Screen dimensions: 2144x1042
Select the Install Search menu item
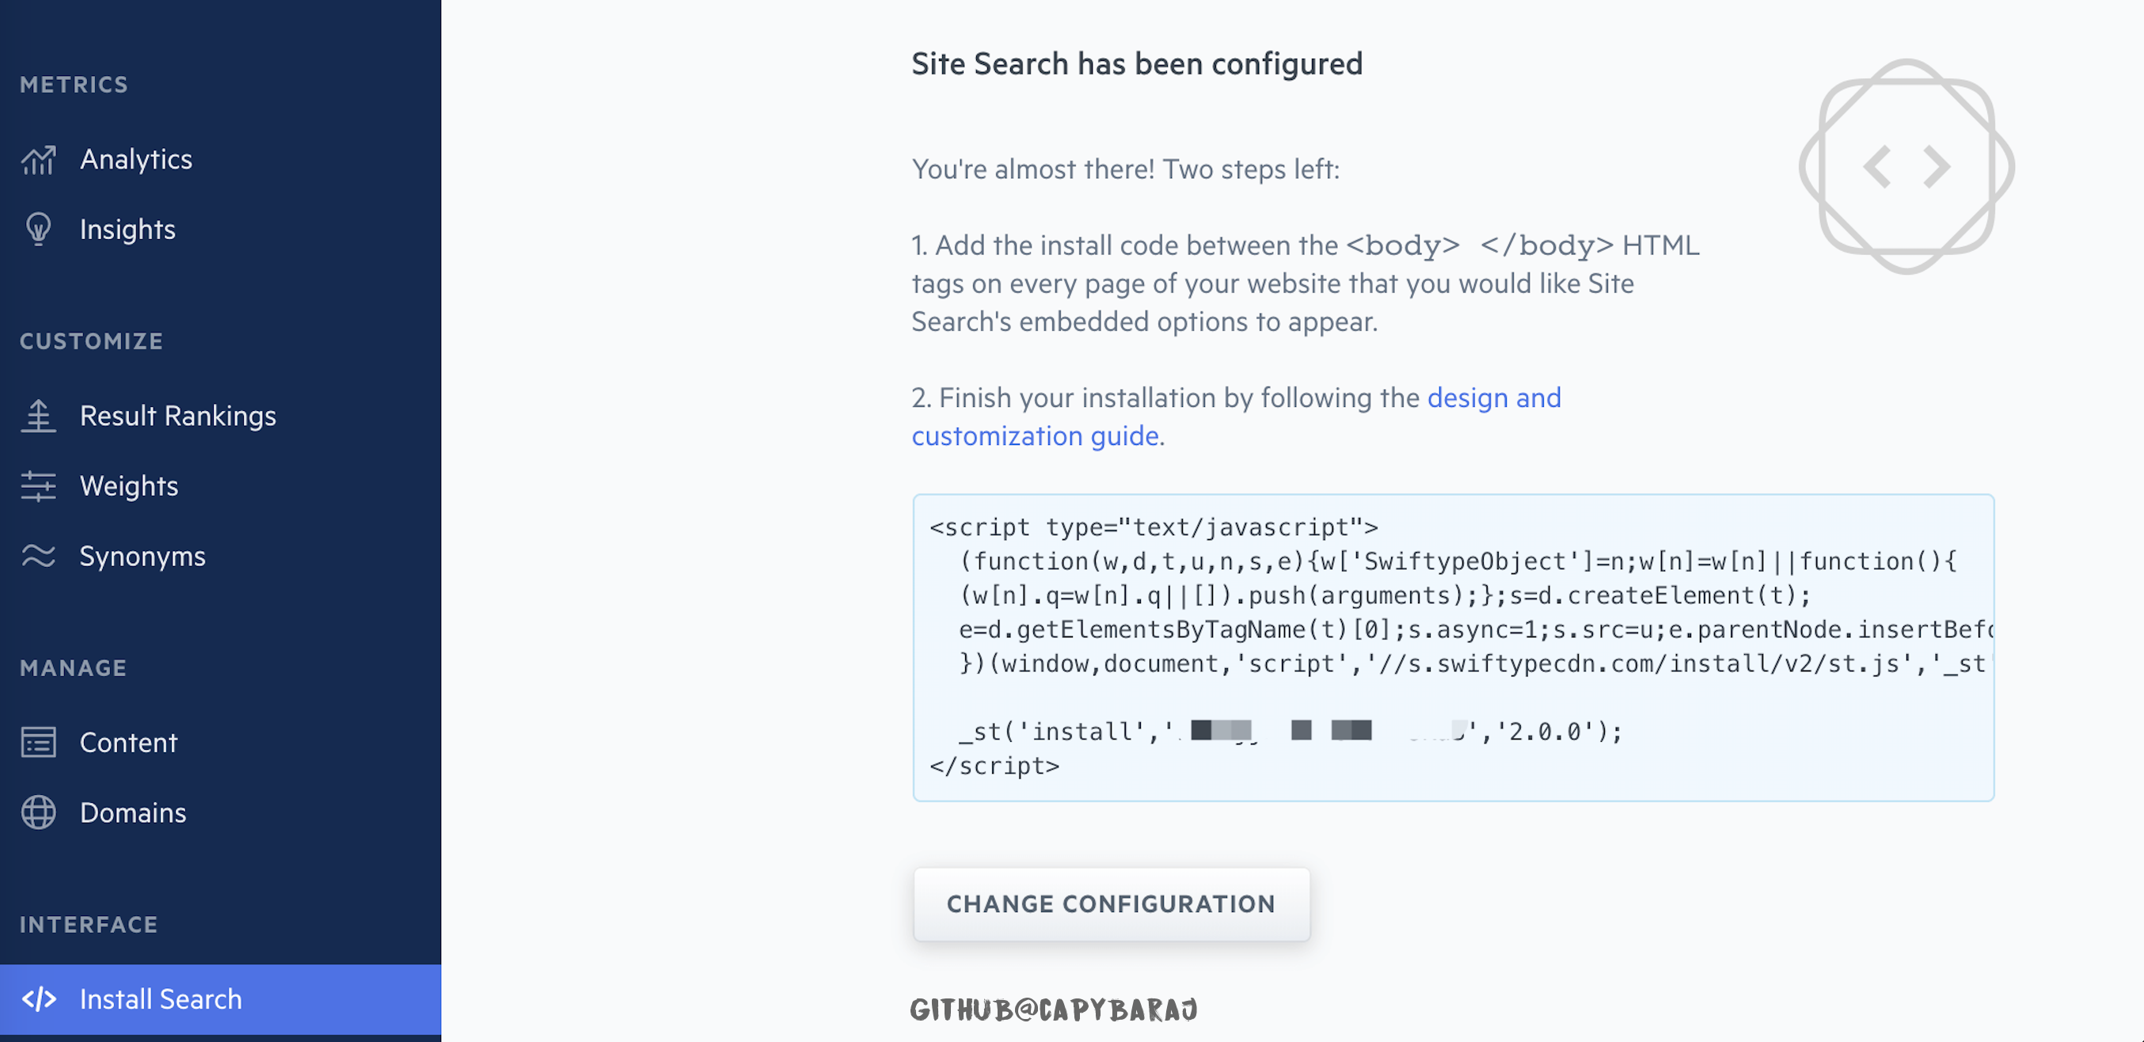coord(161,998)
